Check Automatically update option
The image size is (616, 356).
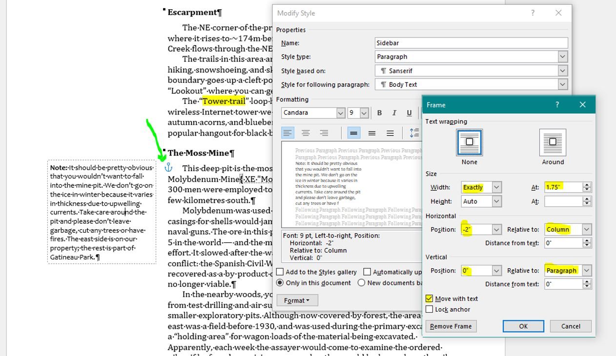(x=367, y=272)
